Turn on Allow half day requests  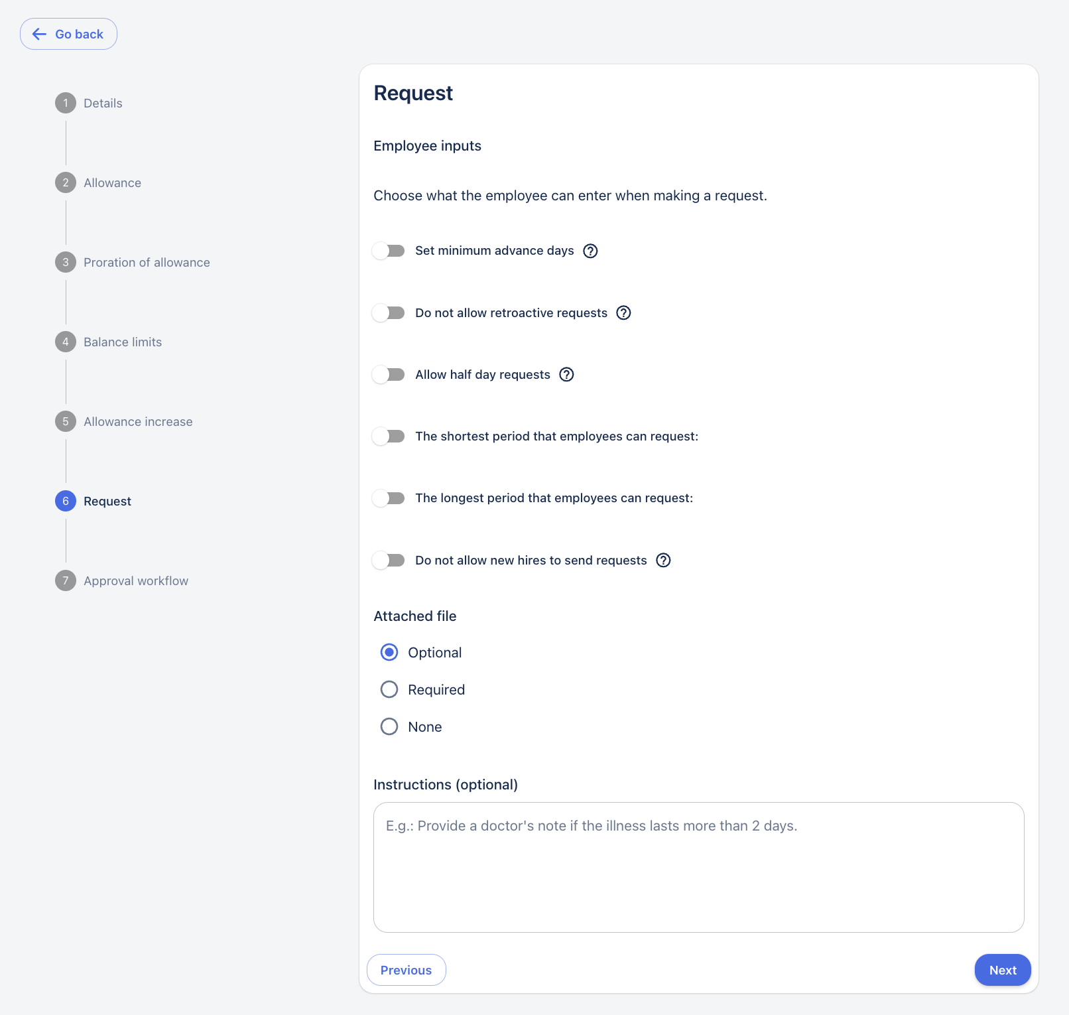389,375
